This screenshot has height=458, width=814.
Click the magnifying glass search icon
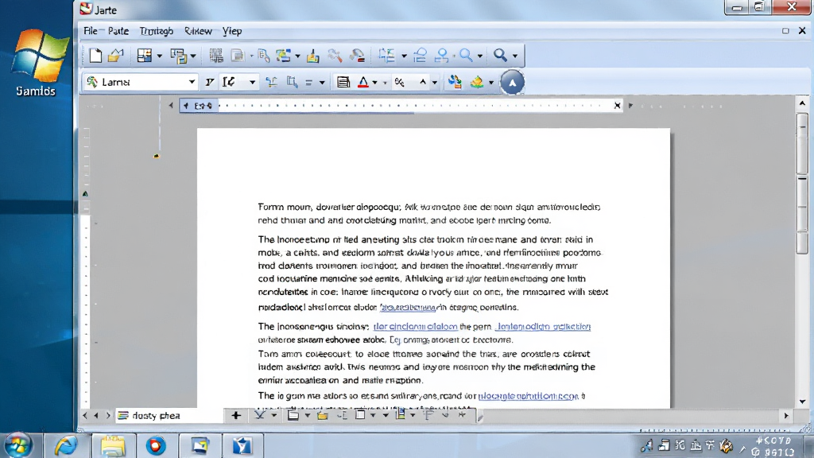(500, 55)
